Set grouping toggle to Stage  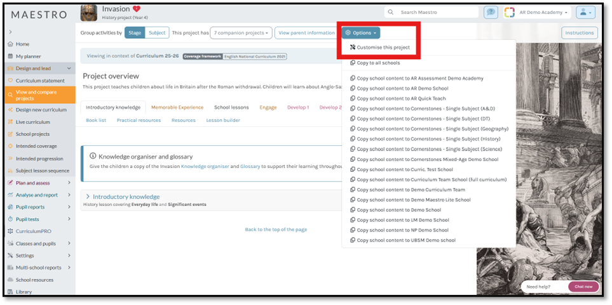(135, 33)
